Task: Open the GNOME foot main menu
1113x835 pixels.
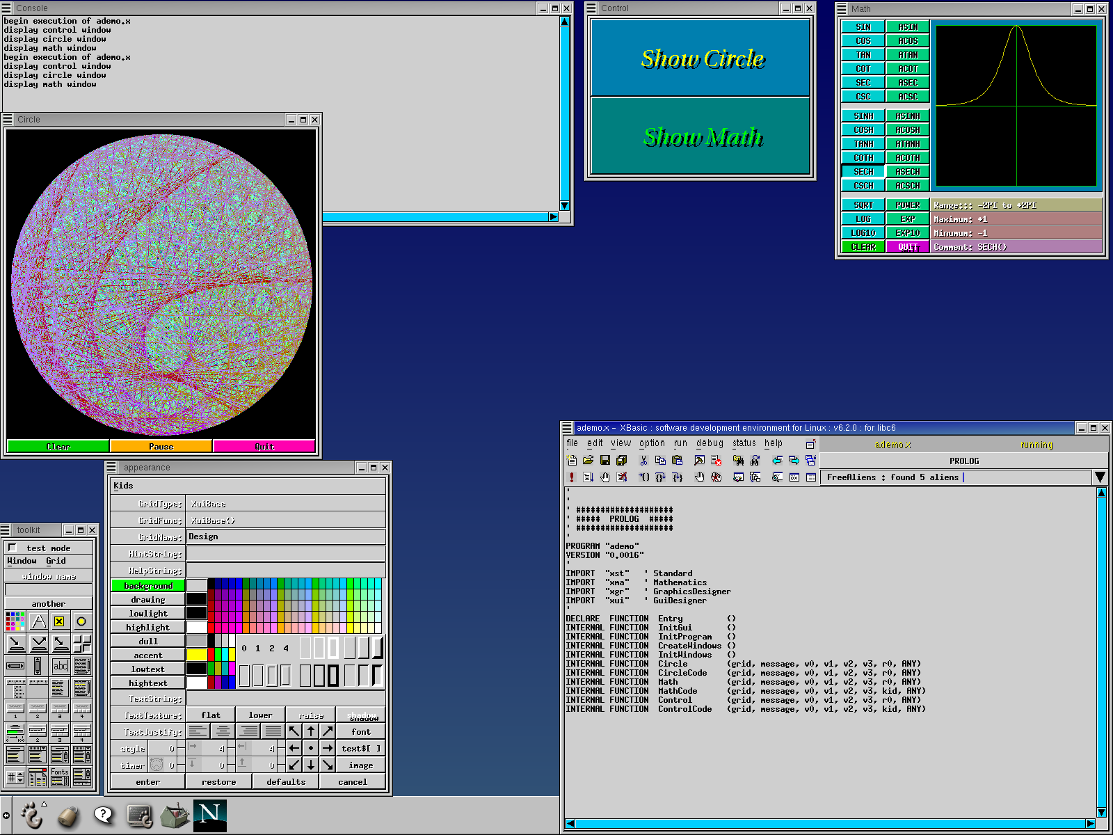Action: pyautogui.click(x=32, y=815)
